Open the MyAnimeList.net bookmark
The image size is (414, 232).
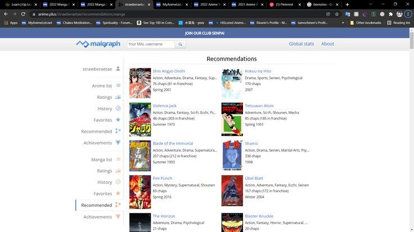click(x=37, y=23)
